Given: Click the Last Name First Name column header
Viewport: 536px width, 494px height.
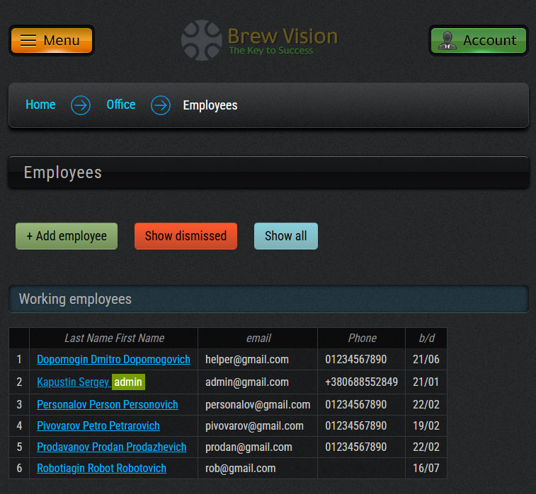Looking at the screenshot, I should tap(114, 338).
